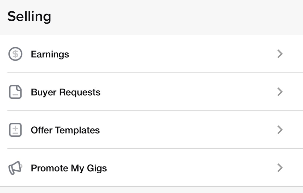
Task: Tap blank space in Offer Templates row
Action: tap(186, 130)
